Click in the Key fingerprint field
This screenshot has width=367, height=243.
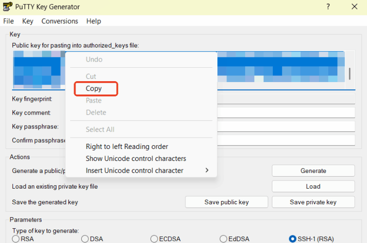click(x=286, y=99)
